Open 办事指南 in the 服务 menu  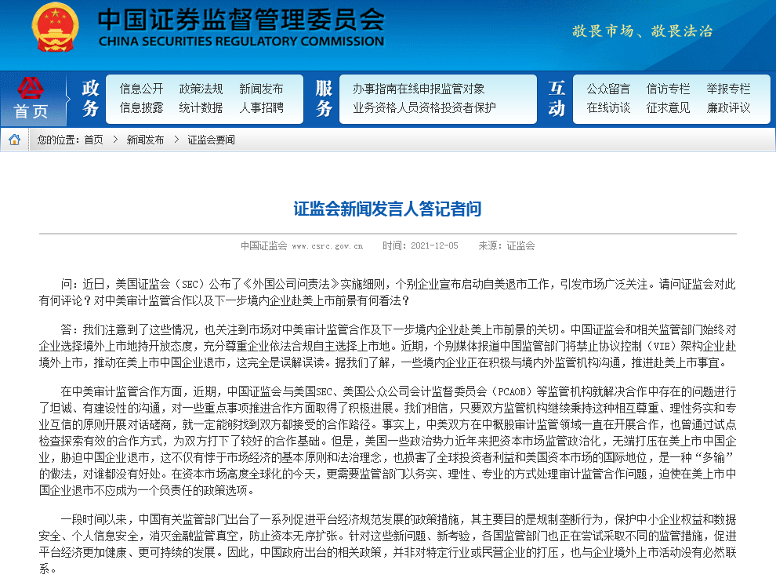pyautogui.click(x=375, y=89)
